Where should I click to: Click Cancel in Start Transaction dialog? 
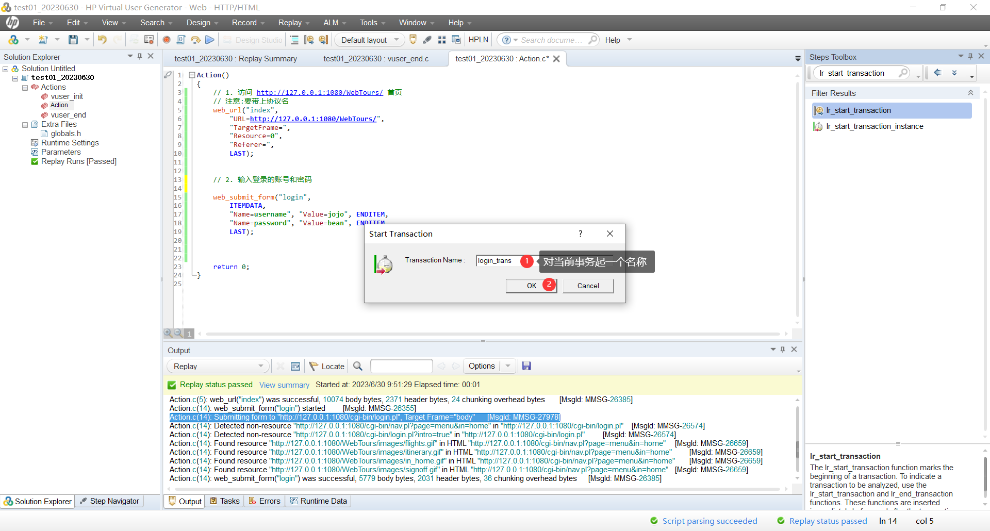coord(588,286)
